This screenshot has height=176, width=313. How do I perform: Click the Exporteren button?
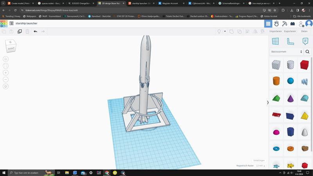290,31
